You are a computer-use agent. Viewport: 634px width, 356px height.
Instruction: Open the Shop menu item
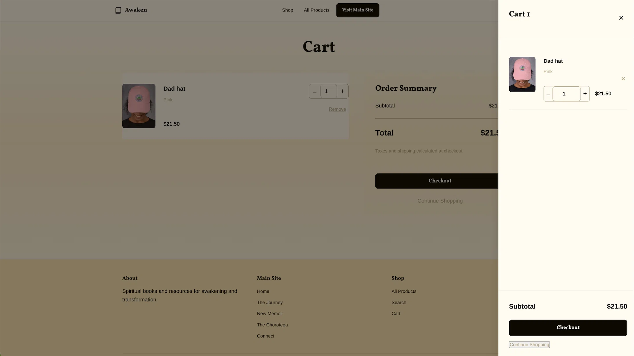coord(287,10)
